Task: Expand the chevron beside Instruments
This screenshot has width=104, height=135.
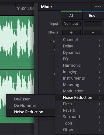Action: tap(99, 78)
